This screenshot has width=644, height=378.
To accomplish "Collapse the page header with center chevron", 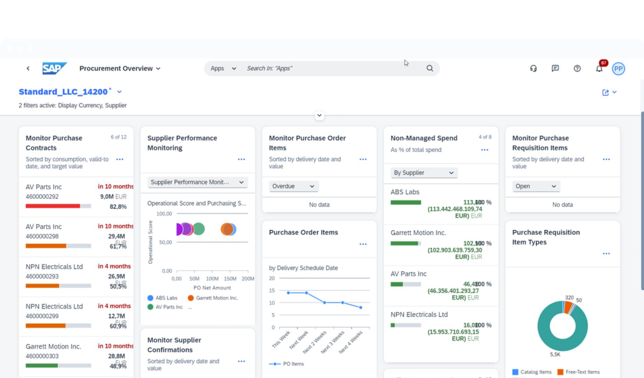I will tap(319, 115).
